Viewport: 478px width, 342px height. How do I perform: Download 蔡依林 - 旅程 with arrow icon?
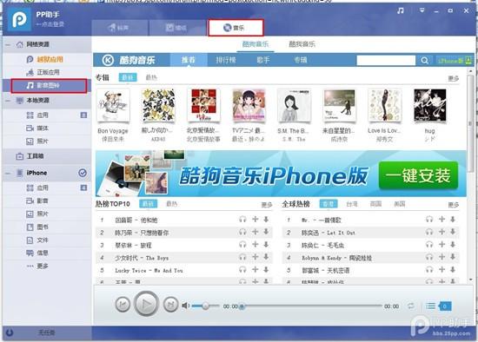266,244
